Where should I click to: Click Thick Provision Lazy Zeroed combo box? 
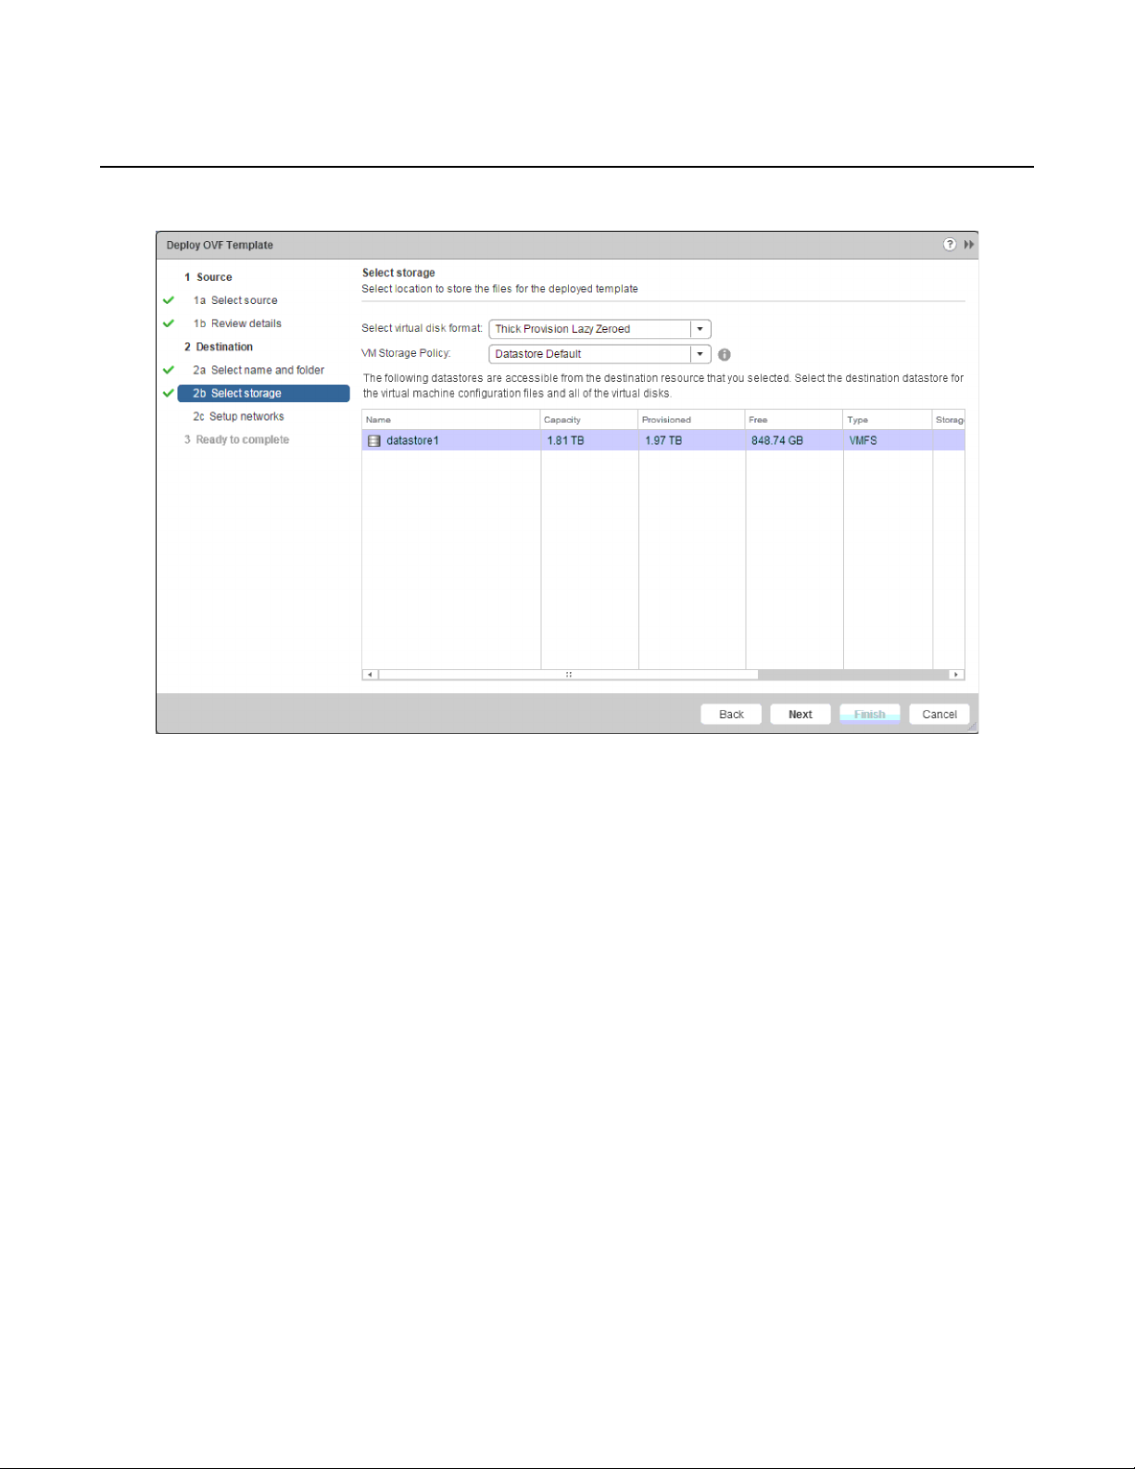[599, 329]
